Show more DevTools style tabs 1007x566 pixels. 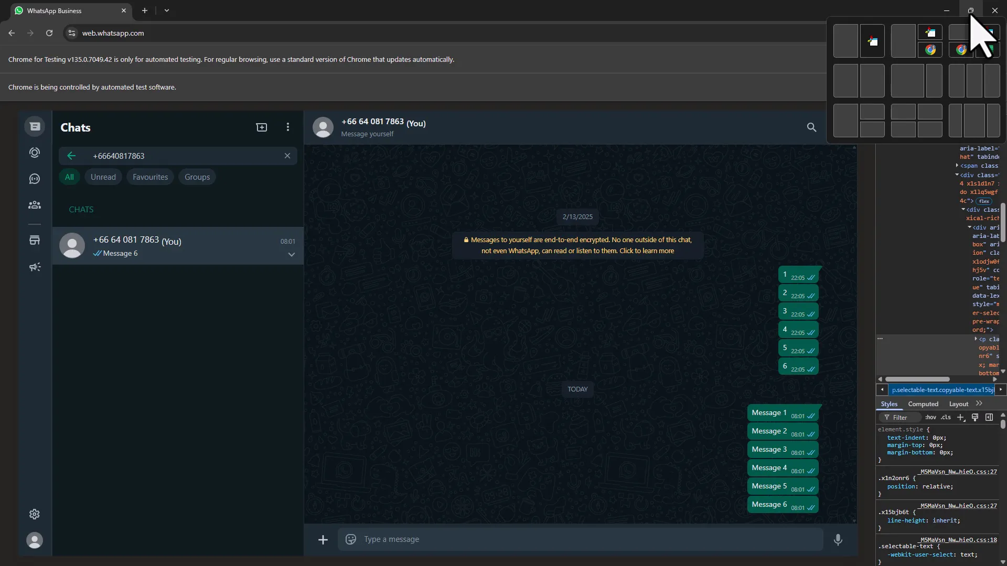click(x=979, y=404)
